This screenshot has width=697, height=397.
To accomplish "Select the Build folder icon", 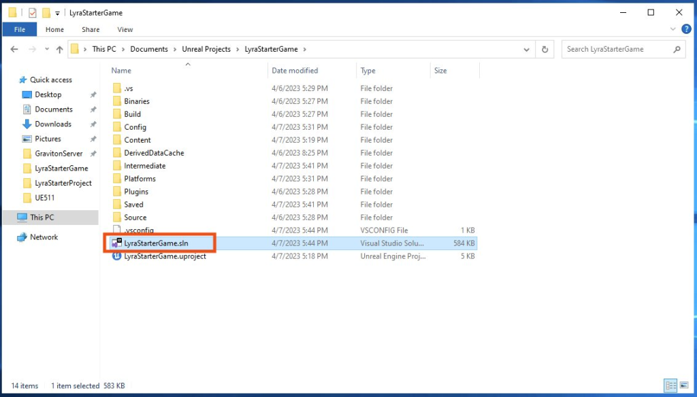I will click(x=117, y=114).
